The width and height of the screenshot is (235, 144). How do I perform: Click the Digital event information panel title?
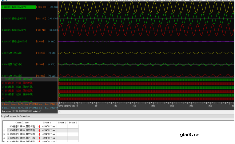click(15, 117)
